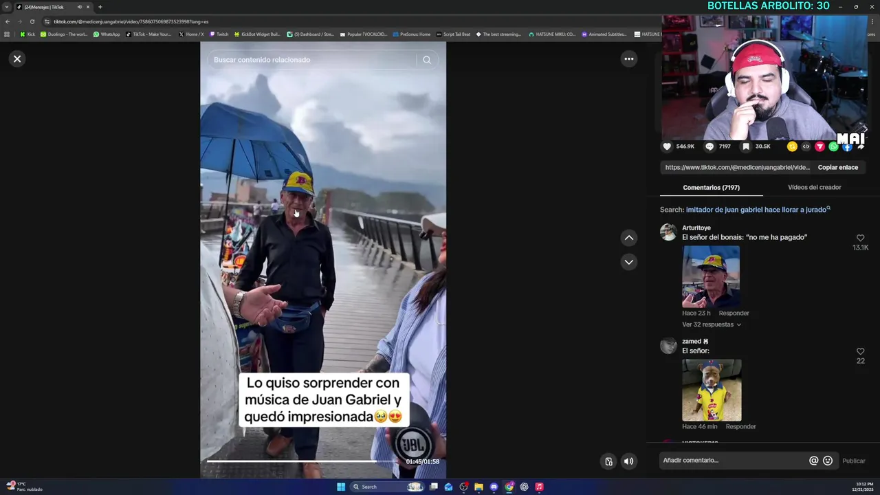Click the video player area to pause

[x=323, y=261]
